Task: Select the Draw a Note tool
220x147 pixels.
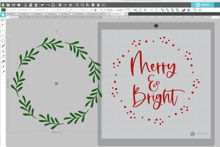Action: coord(3,57)
